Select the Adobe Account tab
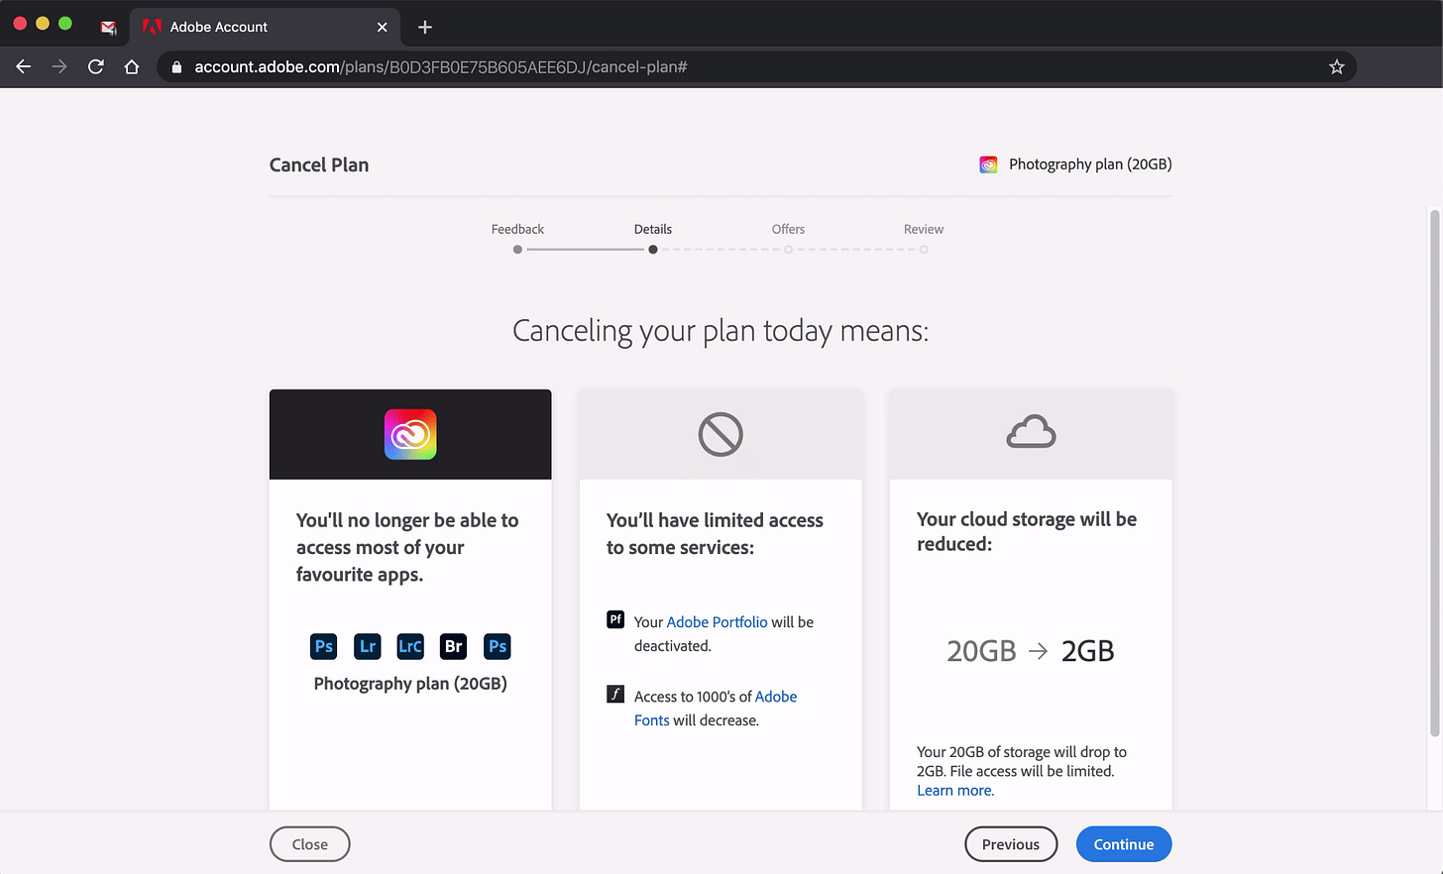 [265, 27]
